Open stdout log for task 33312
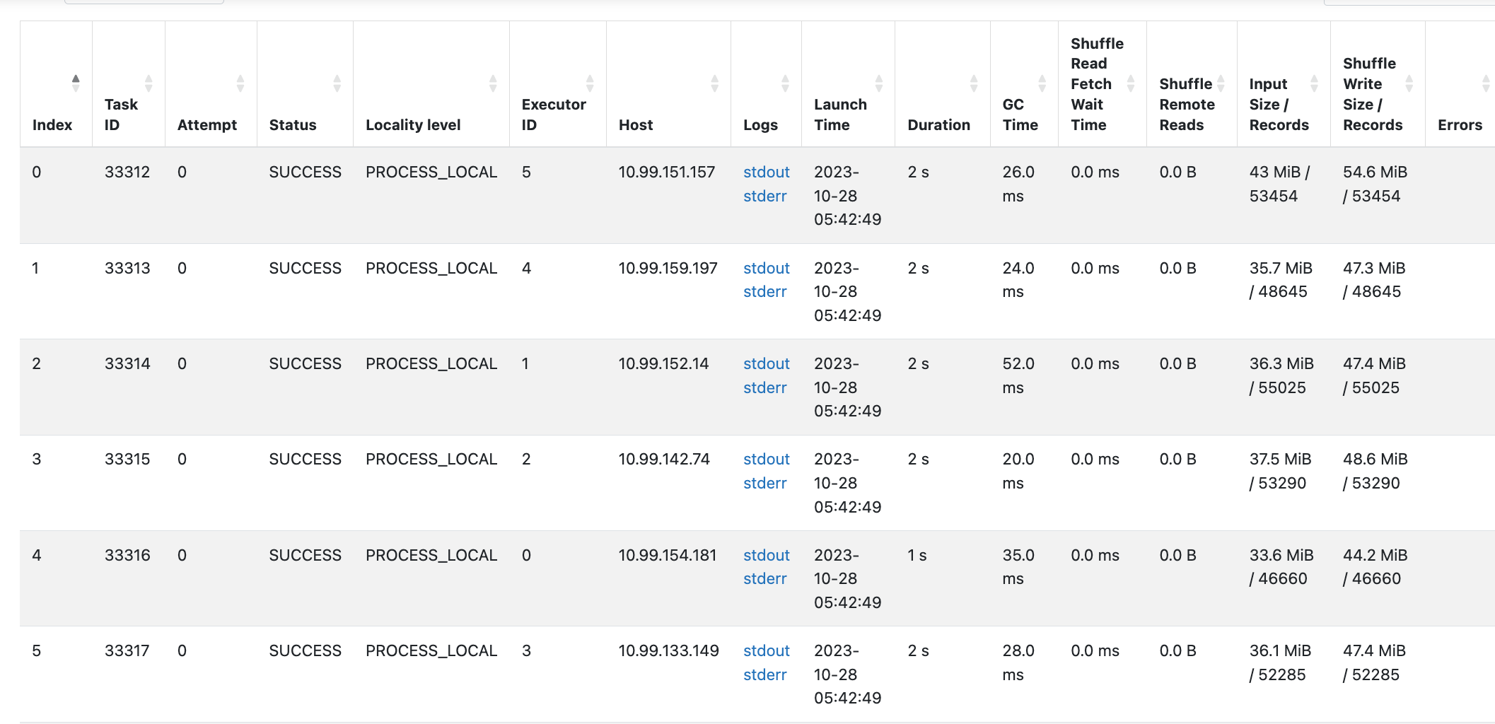This screenshot has height=724, width=1495. point(766,172)
